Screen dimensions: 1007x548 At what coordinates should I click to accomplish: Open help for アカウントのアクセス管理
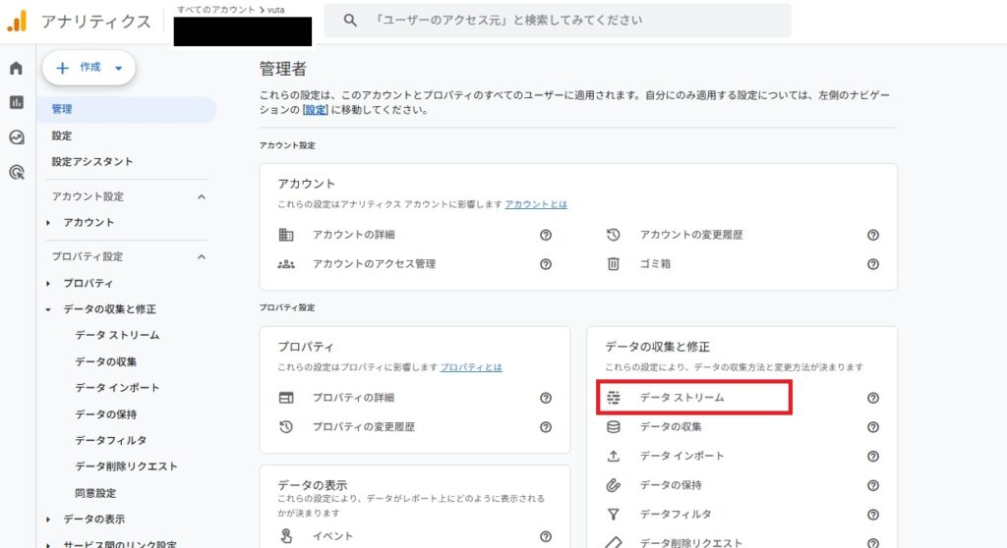point(546,264)
